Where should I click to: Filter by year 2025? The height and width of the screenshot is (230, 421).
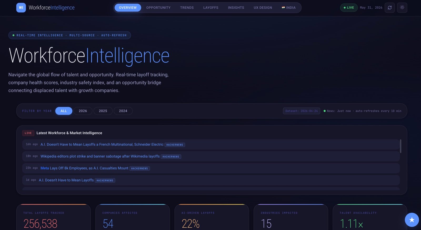click(103, 111)
